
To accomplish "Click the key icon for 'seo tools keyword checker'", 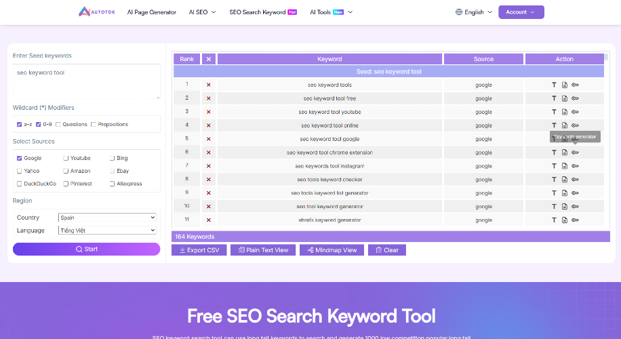I will (575, 180).
